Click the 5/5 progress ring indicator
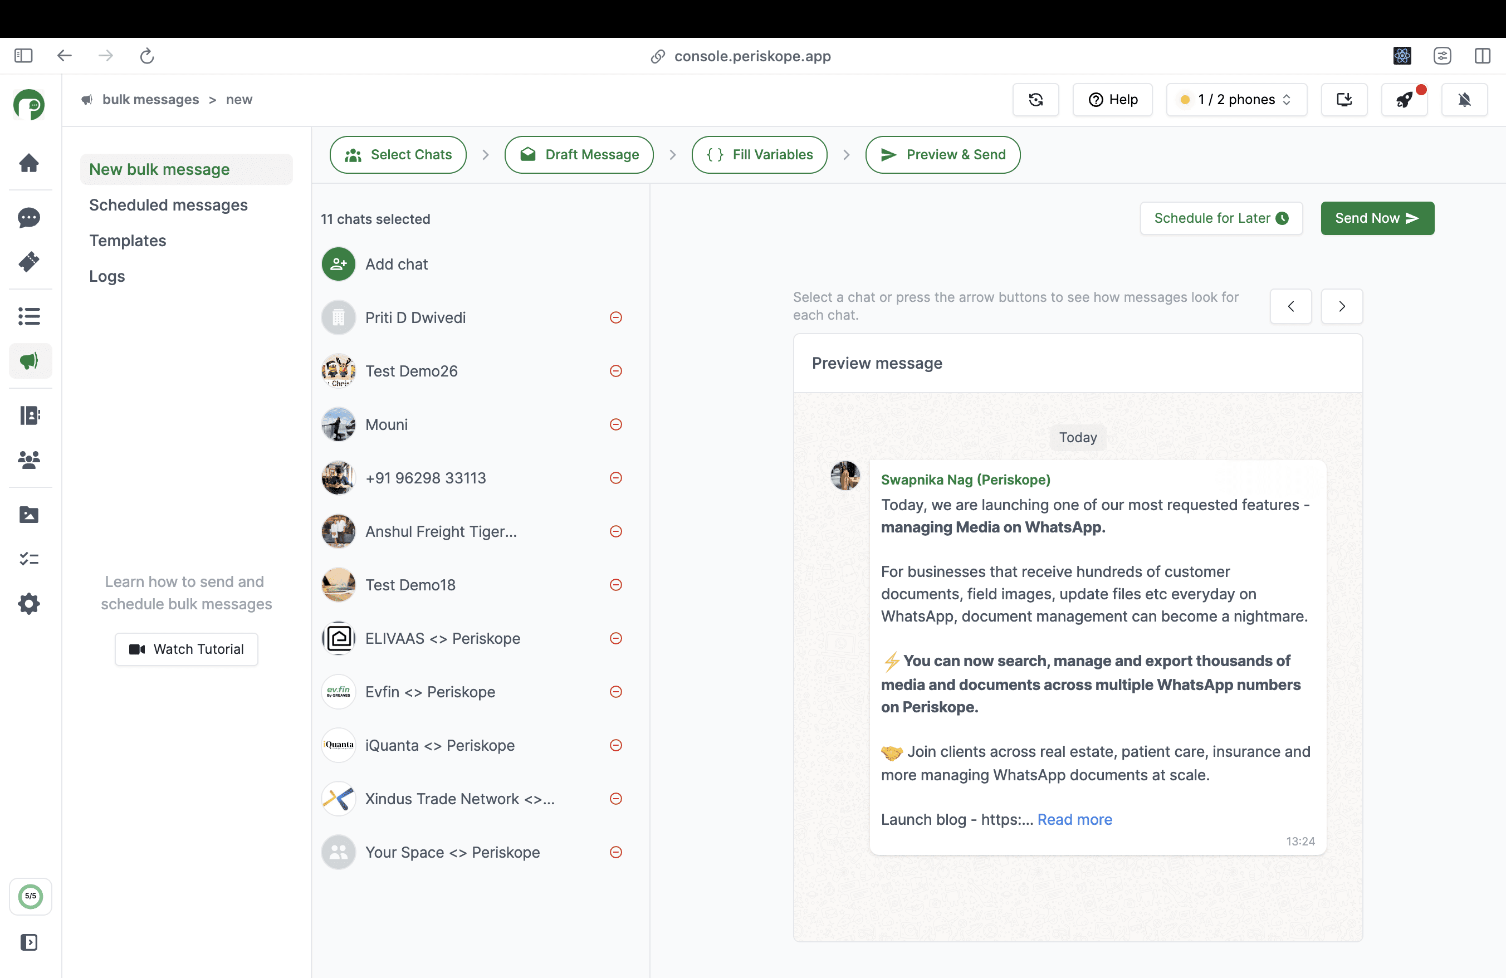 [x=31, y=896]
